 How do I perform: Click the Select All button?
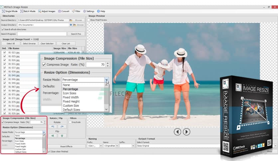pyautogui.click(x=11, y=44)
